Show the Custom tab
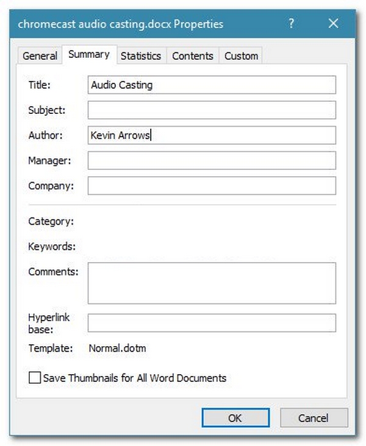The height and width of the screenshot is (446, 366). pos(241,55)
